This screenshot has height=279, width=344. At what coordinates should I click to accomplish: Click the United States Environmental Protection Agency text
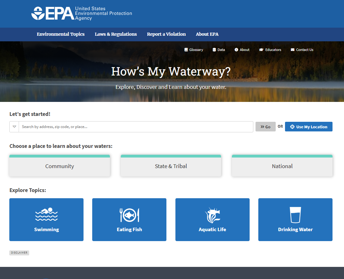pyautogui.click(x=104, y=13)
